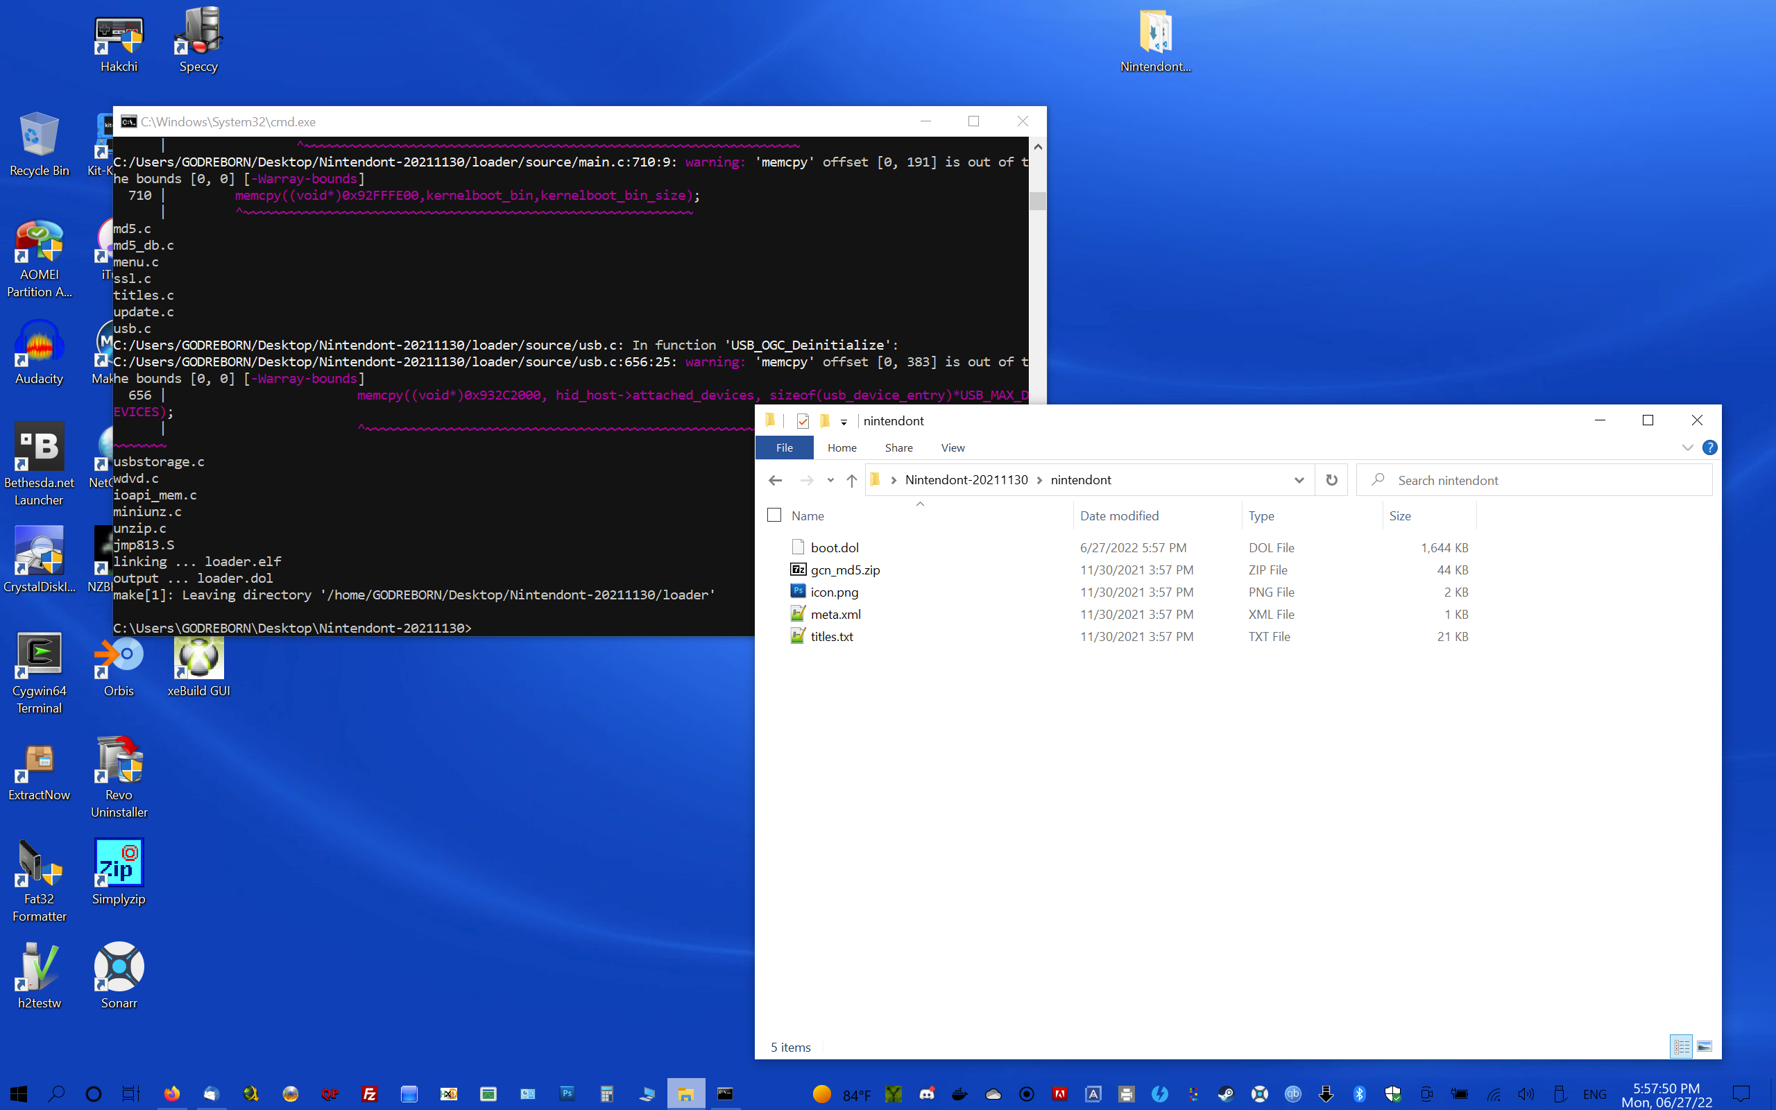Screen dimensions: 1776x1110
Task: Open the qBittorrent tray icon
Action: 1293,1095
